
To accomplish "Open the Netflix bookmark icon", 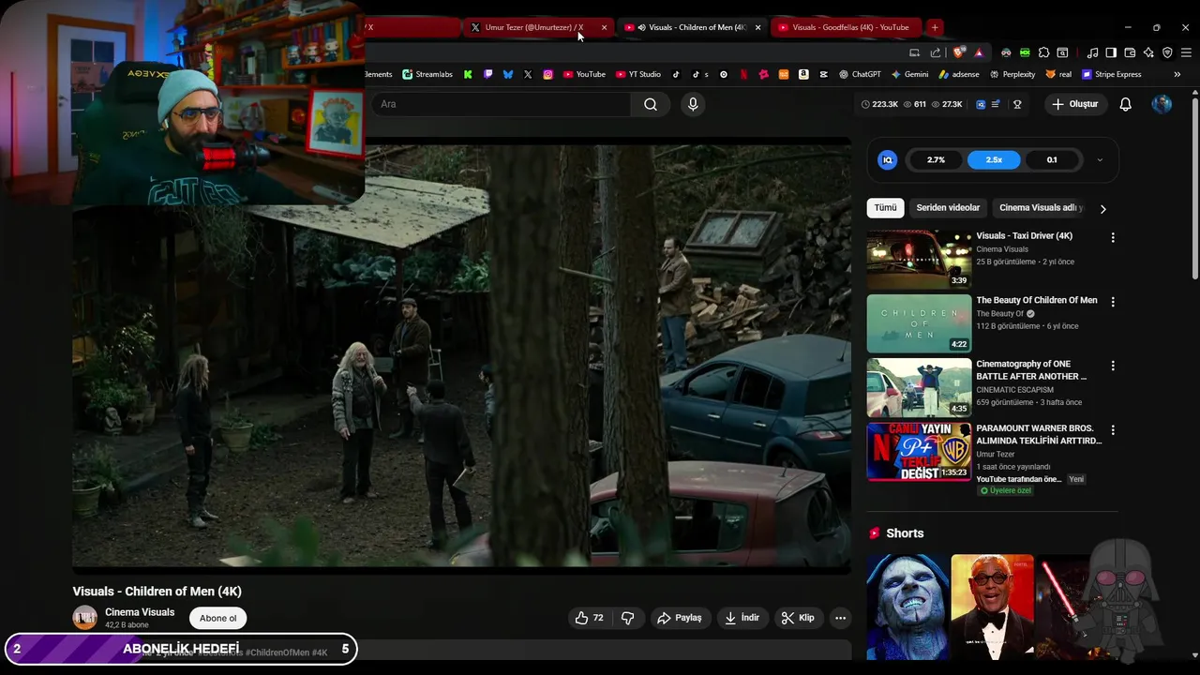I will pos(744,74).
